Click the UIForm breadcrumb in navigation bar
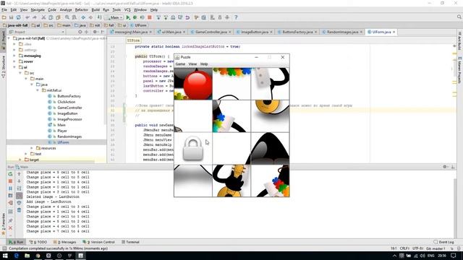 [x=138, y=25]
